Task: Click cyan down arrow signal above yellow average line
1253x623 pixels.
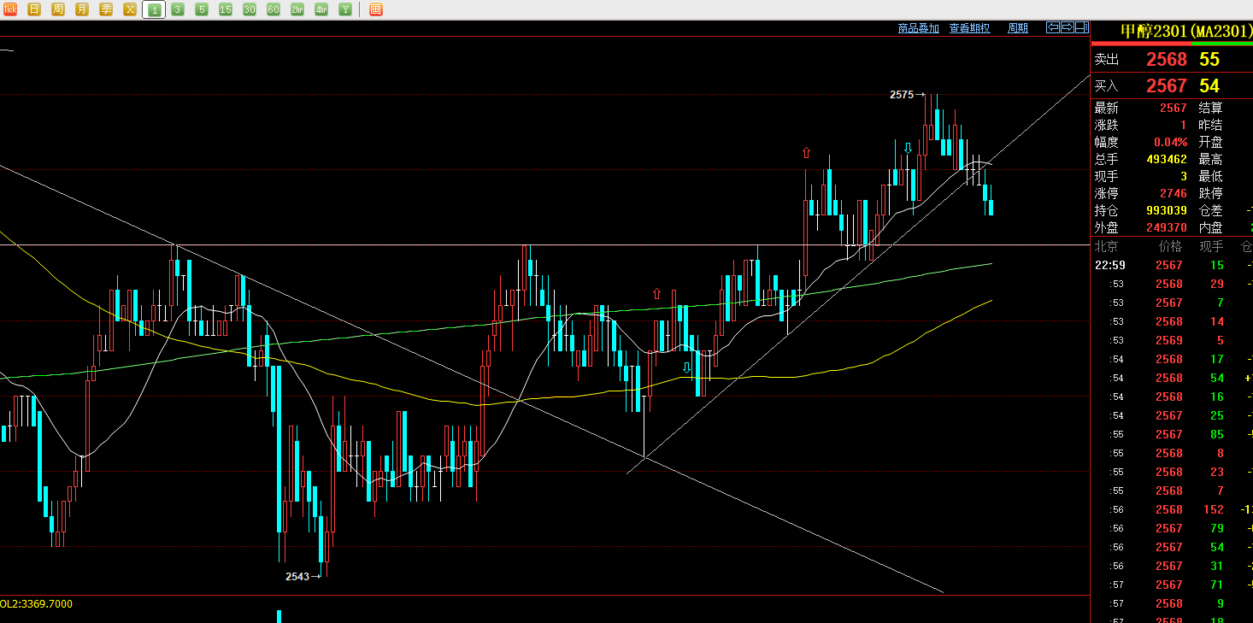Action: pyautogui.click(x=686, y=368)
